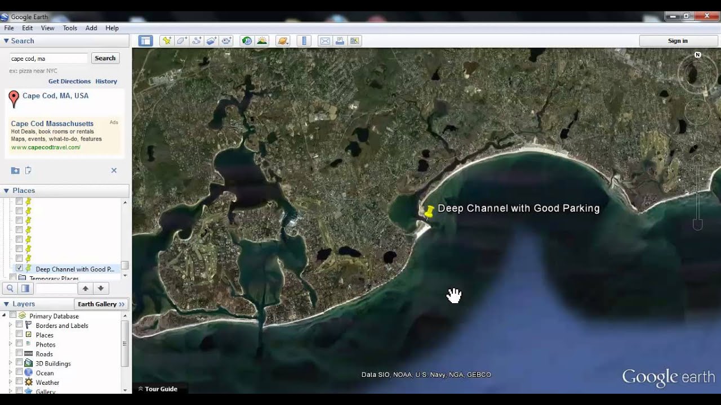Screen dimensions: 721x405
Task: Collapse the Primary Database tree node
Action: [5, 316]
